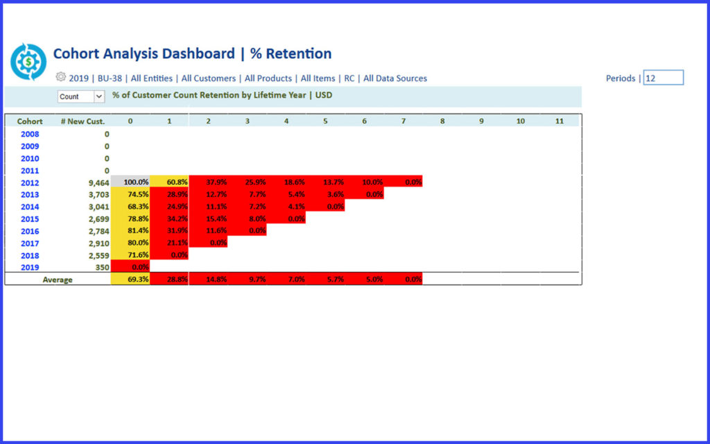Image resolution: width=710 pixels, height=444 pixels.
Task: Click the Average row label
Action: (58, 279)
